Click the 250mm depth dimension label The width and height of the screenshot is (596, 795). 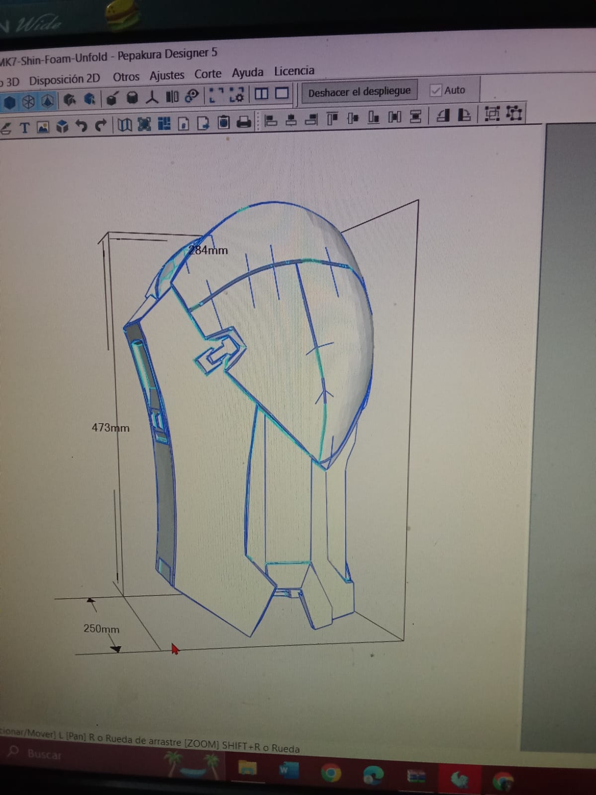click(x=101, y=629)
